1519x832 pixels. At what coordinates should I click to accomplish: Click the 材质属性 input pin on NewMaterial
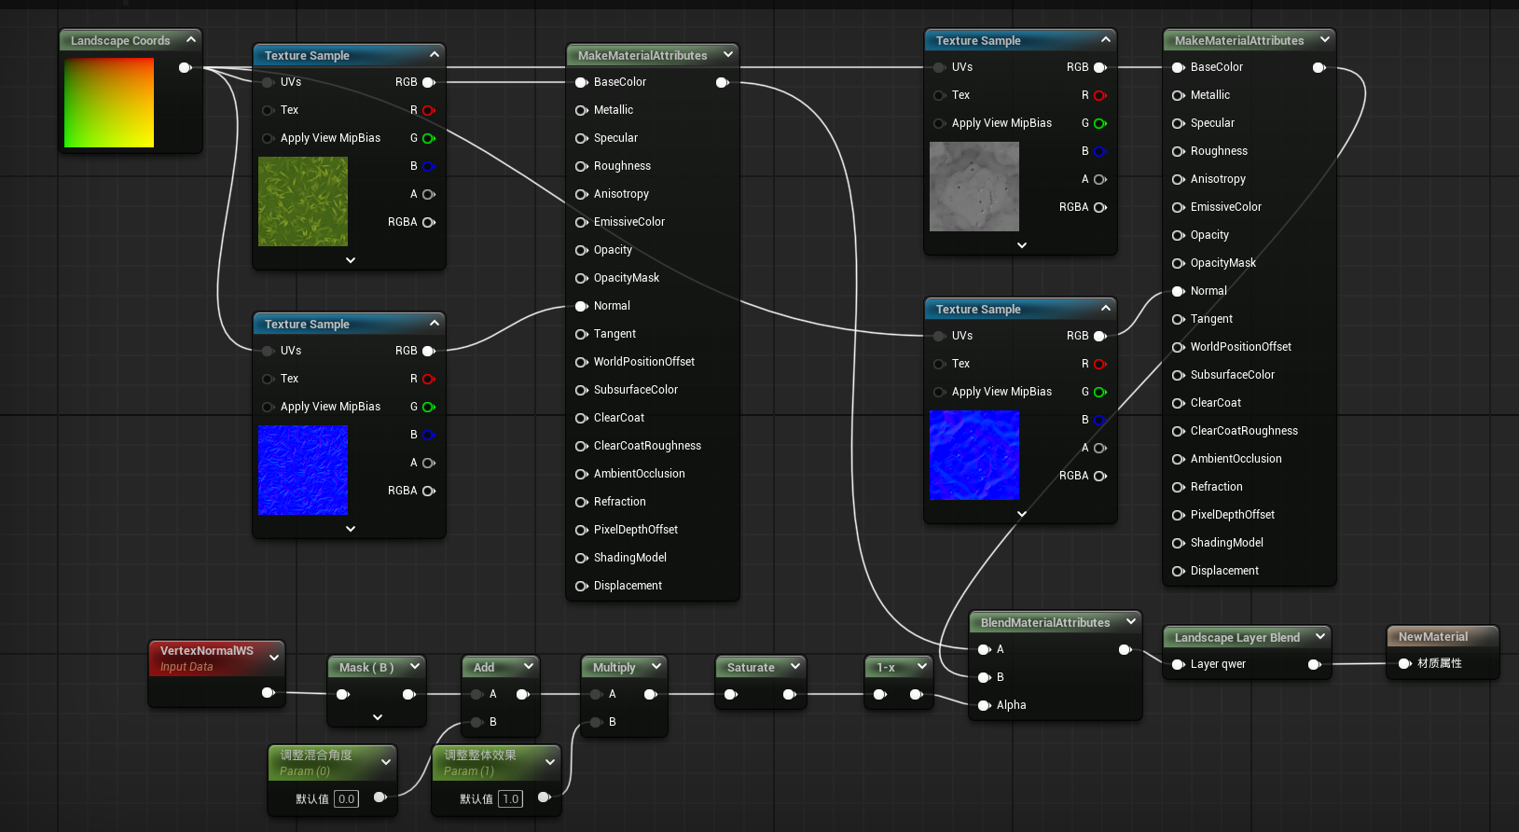click(x=1404, y=663)
